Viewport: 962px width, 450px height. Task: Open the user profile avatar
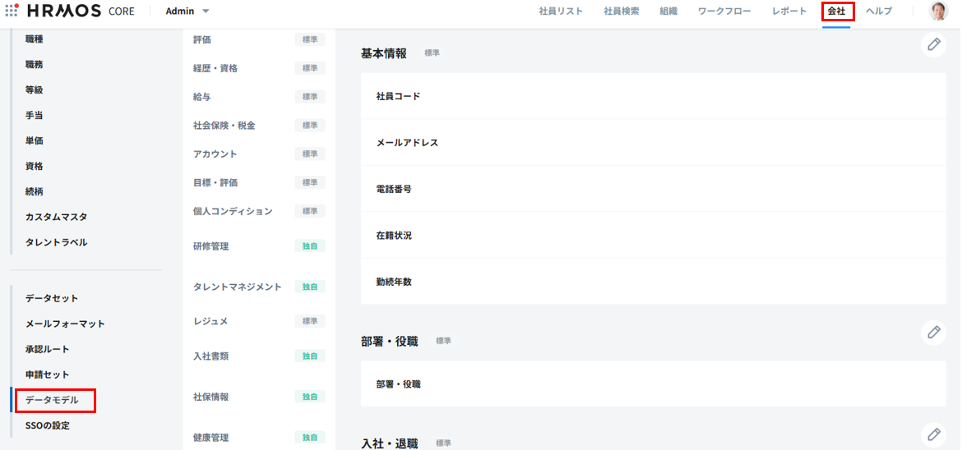tap(938, 11)
